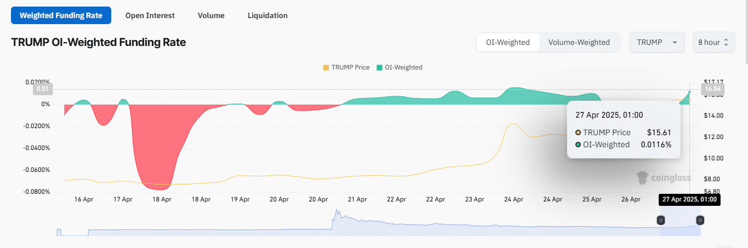The height and width of the screenshot is (248, 748).
Task: Open the 8 hour interval dropdown
Action: (713, 42)
